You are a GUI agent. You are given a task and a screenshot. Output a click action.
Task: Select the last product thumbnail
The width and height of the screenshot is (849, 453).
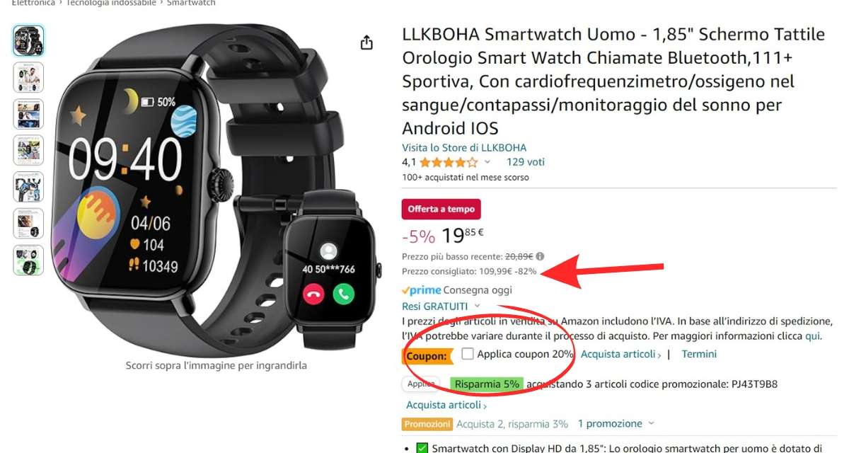point(28,260)
